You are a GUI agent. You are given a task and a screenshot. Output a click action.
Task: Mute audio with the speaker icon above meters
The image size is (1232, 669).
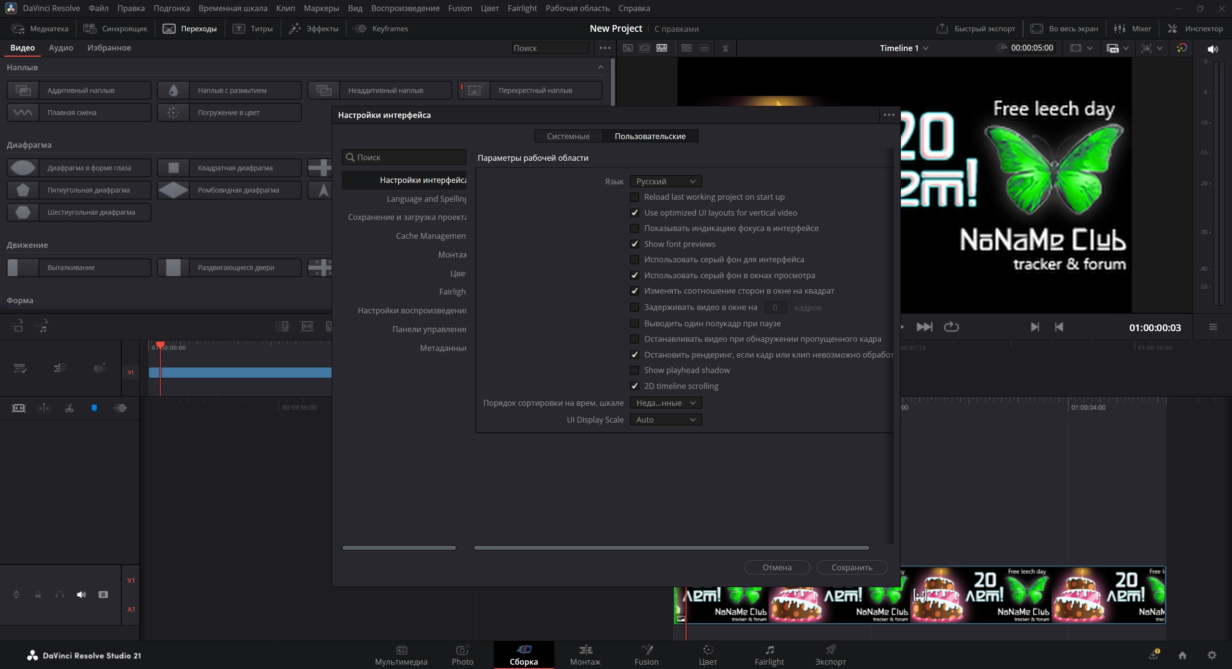(x=1212, y=49)
